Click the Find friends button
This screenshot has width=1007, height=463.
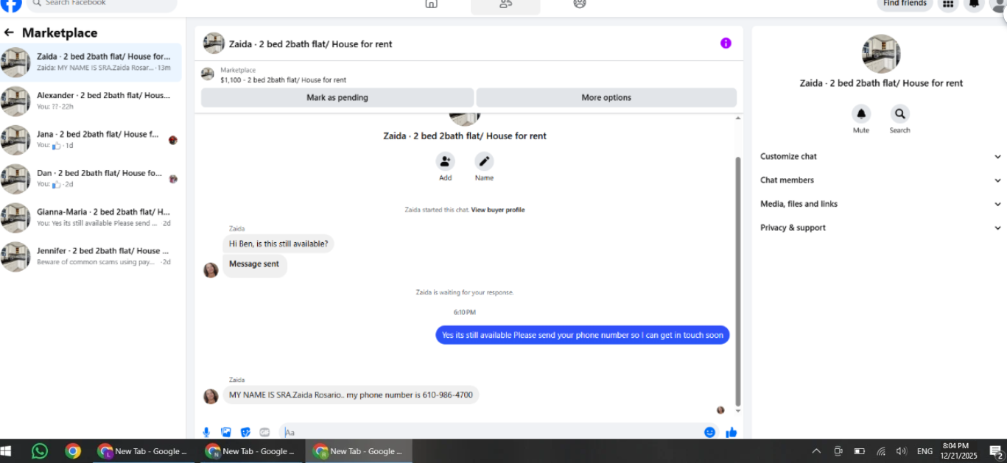[905, 4]
